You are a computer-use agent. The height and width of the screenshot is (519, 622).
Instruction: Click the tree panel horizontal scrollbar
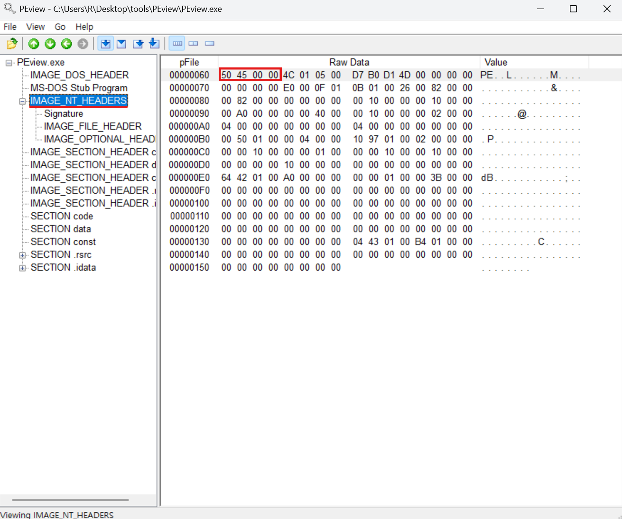71,500
